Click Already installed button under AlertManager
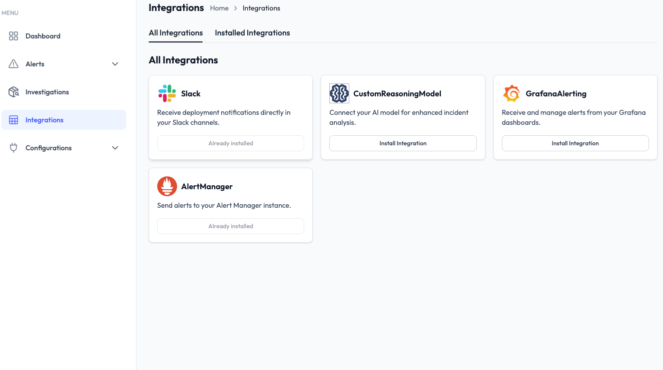Viewport: 663px width, 370px height. [231, 226]
